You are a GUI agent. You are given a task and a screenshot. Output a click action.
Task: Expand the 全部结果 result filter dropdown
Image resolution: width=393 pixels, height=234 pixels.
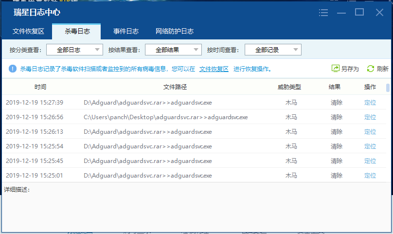[173, 50]
